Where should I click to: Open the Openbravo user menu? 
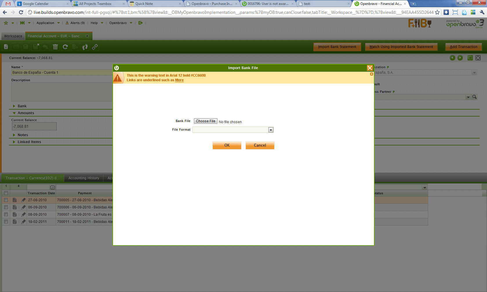coord(121,23)
